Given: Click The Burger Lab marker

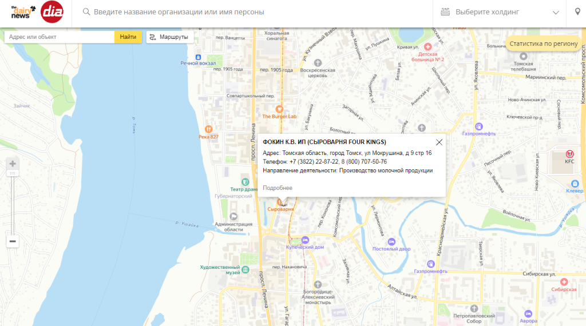Looking at the screenshot, I should pyautogui.click(x=279, y=109).
